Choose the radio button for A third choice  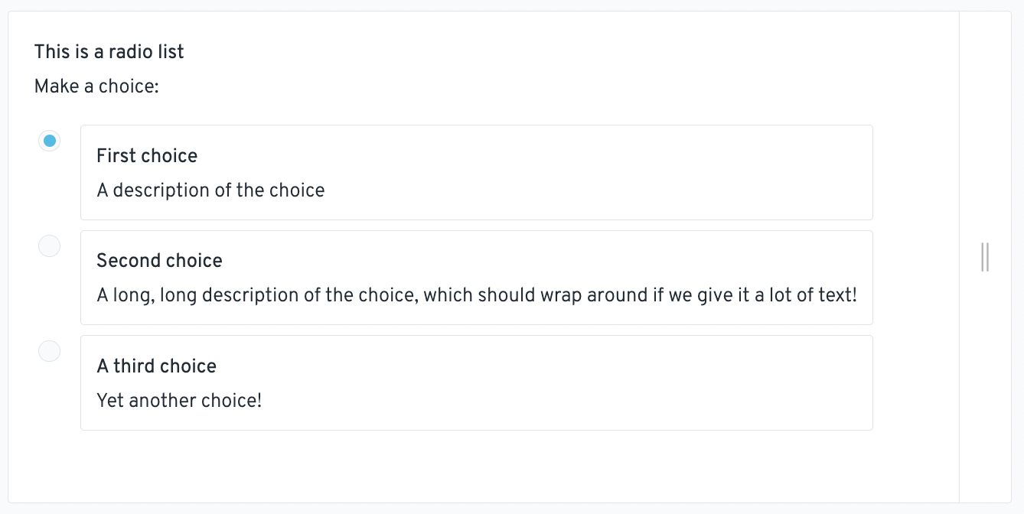(x=49, y=351)
